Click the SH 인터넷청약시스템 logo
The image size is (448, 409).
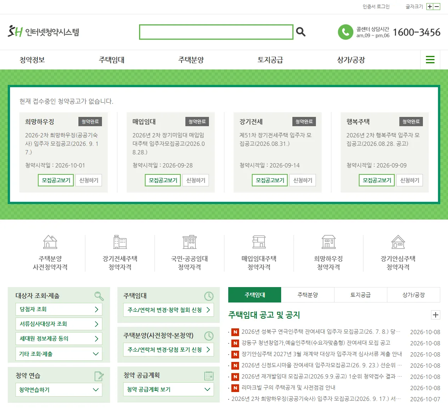pyautogui.click(x=43, y=31)
